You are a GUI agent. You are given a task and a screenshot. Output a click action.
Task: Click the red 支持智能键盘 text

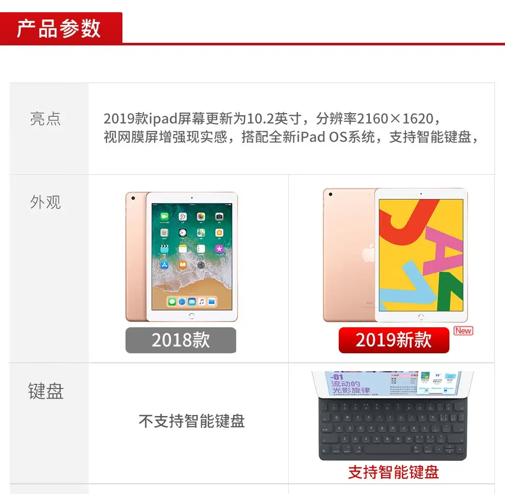click(393, 472)
